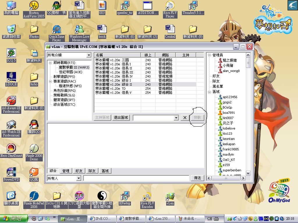Click the orange user icon for boa7891
The image size is (298, 223).
[220, 113]
